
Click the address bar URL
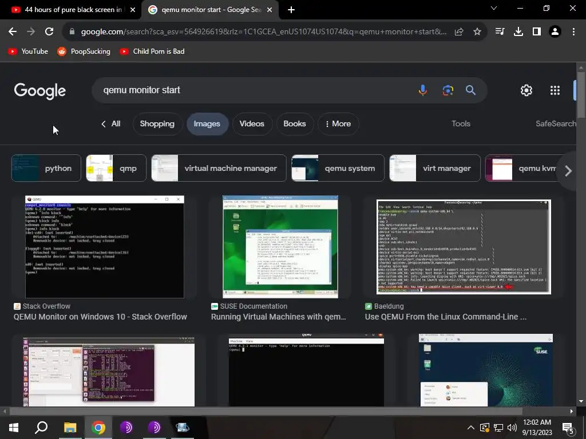click(x=263, y=32)
